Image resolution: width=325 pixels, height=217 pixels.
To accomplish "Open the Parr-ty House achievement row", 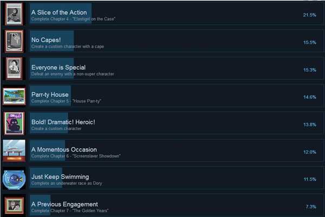I will coord(177,96).
